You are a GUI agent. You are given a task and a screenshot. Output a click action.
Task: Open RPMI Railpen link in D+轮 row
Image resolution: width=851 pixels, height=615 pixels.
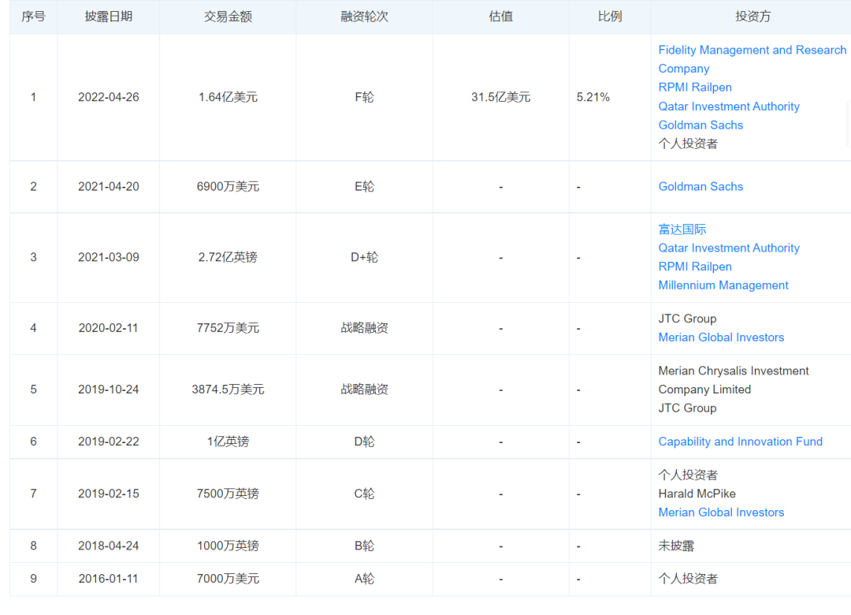695,266
